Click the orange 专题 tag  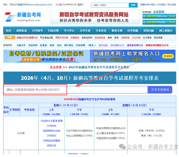pos(9,37)
